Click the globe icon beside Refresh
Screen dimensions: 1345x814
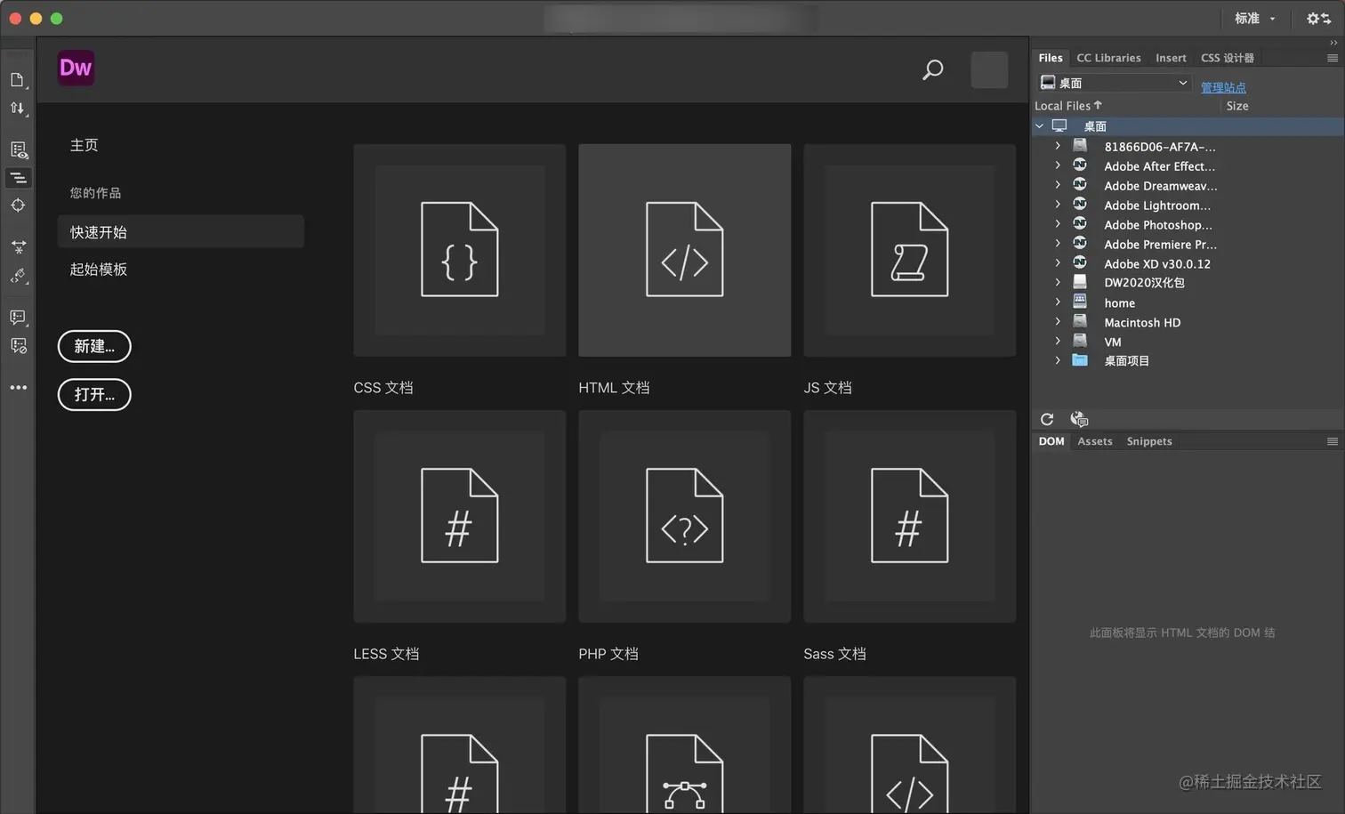1079,419
